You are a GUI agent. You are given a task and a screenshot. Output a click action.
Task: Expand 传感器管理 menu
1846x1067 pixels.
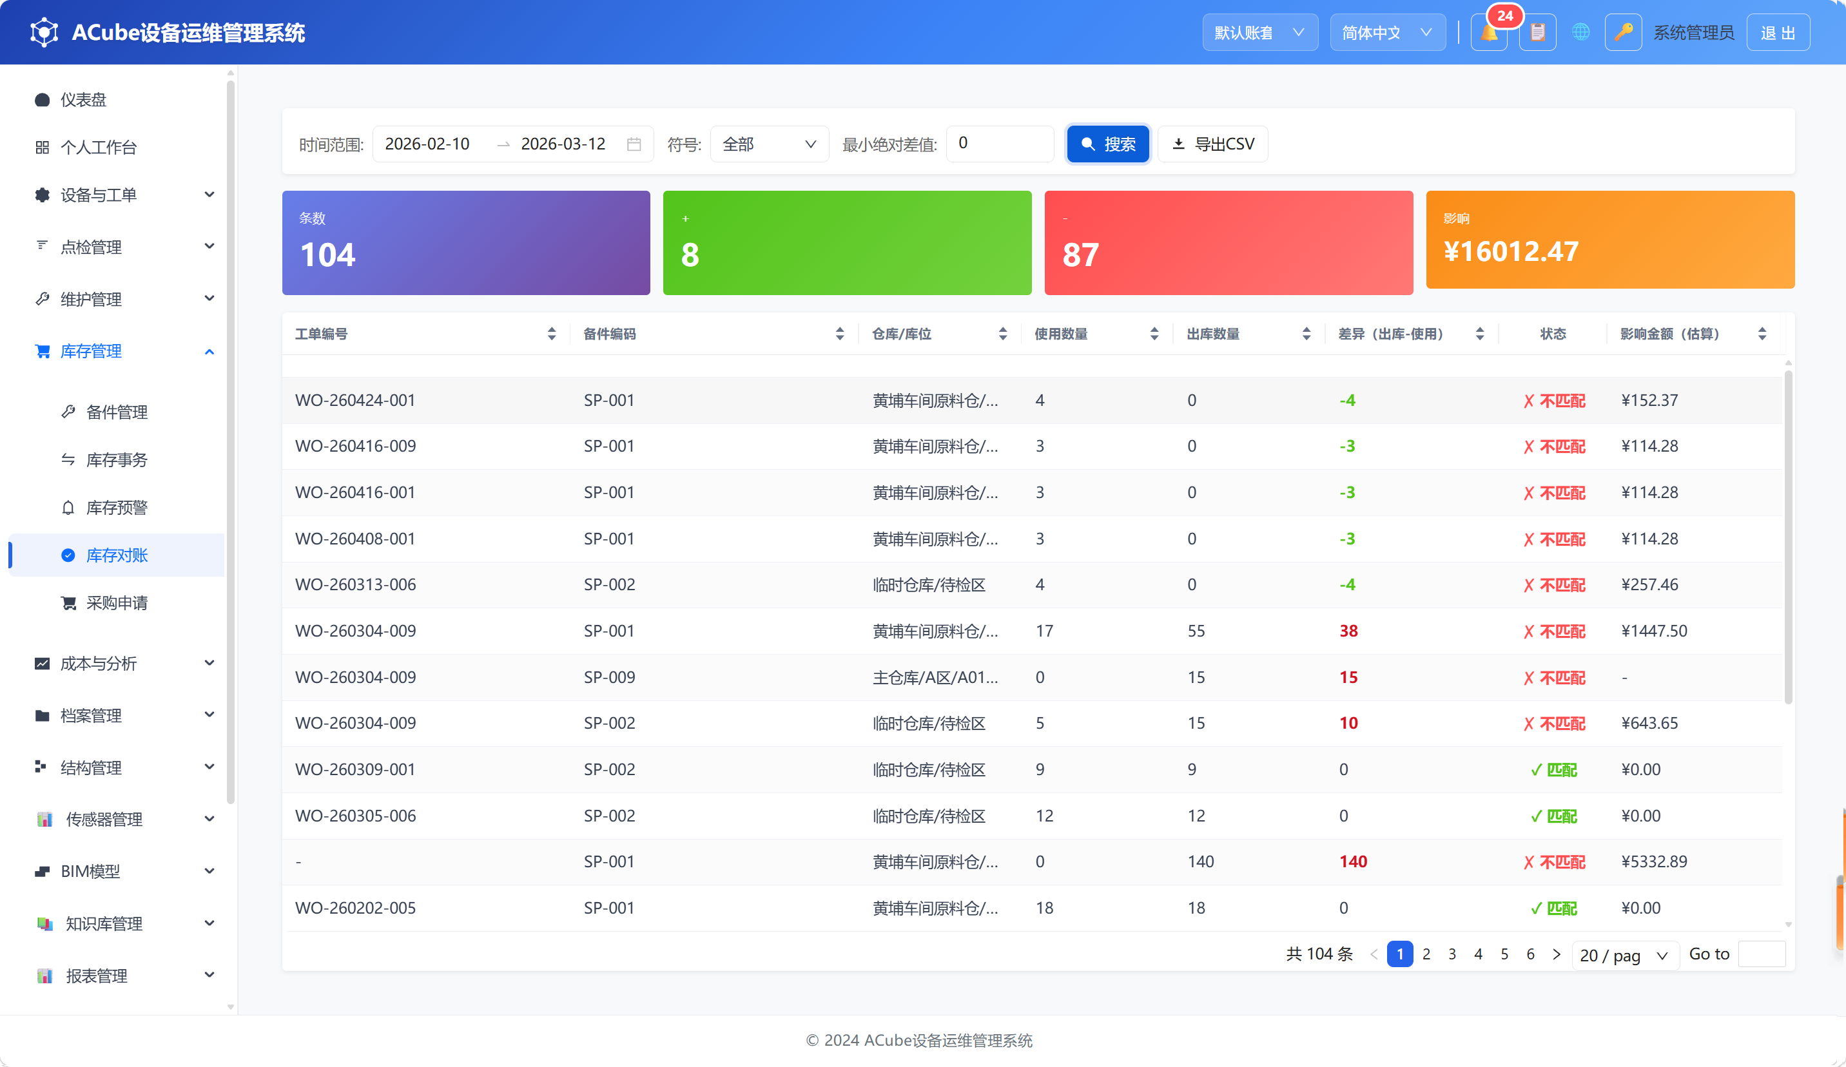(117, 820)
